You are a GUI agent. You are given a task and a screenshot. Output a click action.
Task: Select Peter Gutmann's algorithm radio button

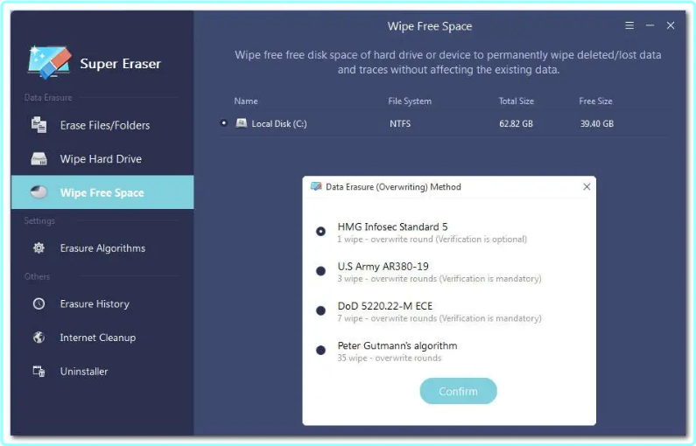pos(320,351)
